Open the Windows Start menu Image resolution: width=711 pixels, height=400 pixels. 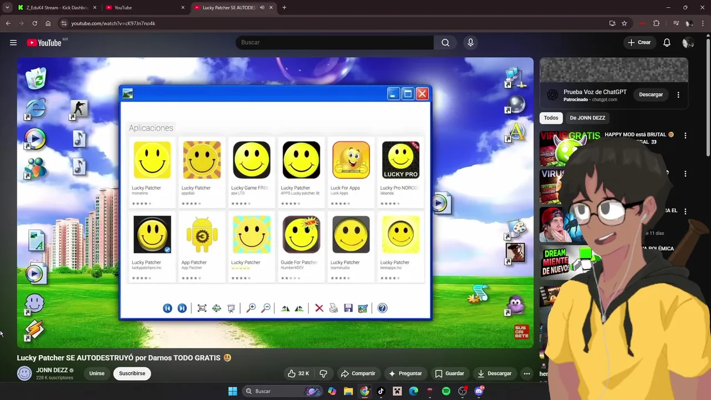pyautogui.click(x=233, y=391)
